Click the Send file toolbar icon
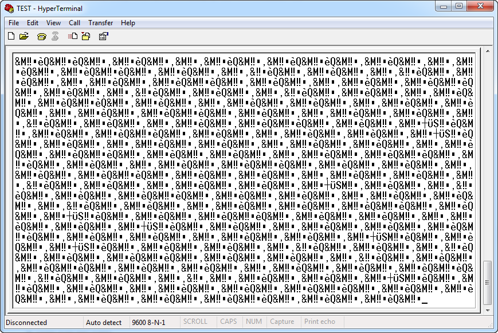 coord(73,36)
